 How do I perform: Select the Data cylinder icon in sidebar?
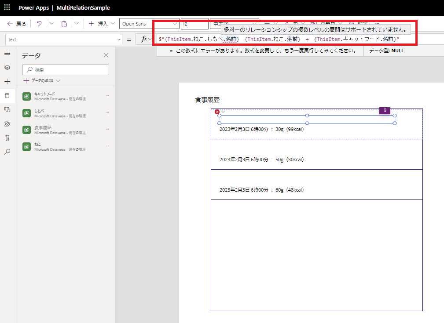tap(7, 96)
